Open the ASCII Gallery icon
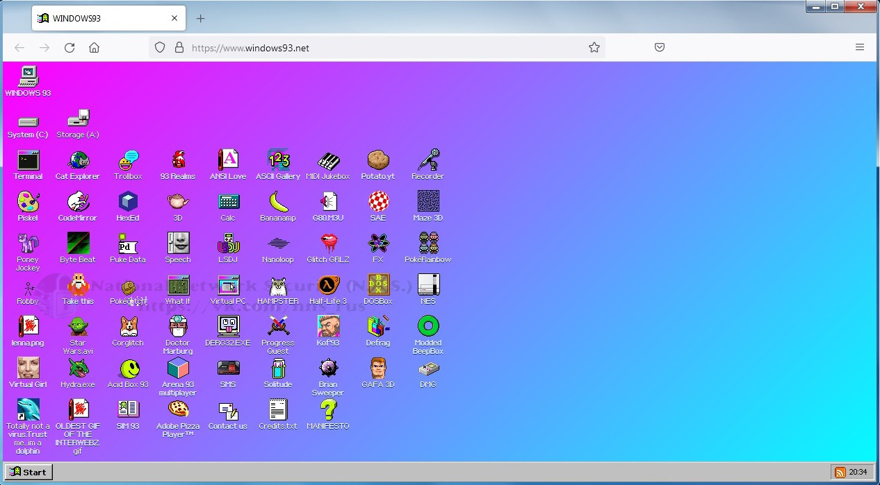 tap(278, 160)
